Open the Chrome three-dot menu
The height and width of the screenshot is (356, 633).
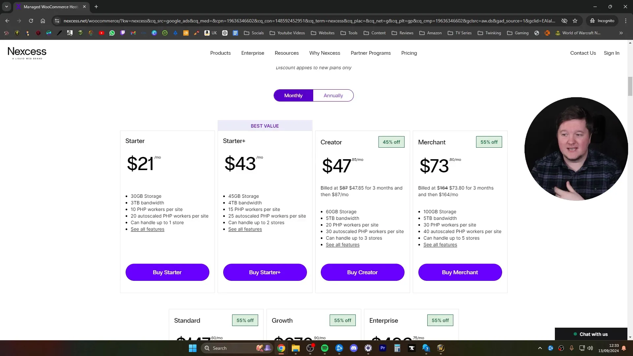point(626,21)
